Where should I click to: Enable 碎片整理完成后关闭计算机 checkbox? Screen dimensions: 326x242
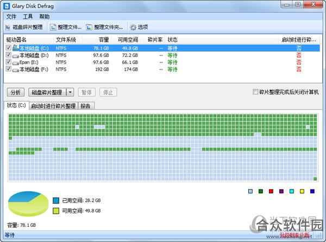[255, 92]
